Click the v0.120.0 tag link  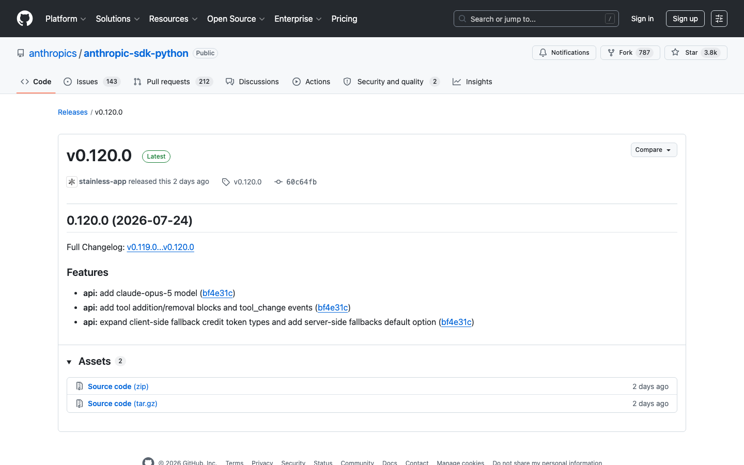(x=242, y=182)
